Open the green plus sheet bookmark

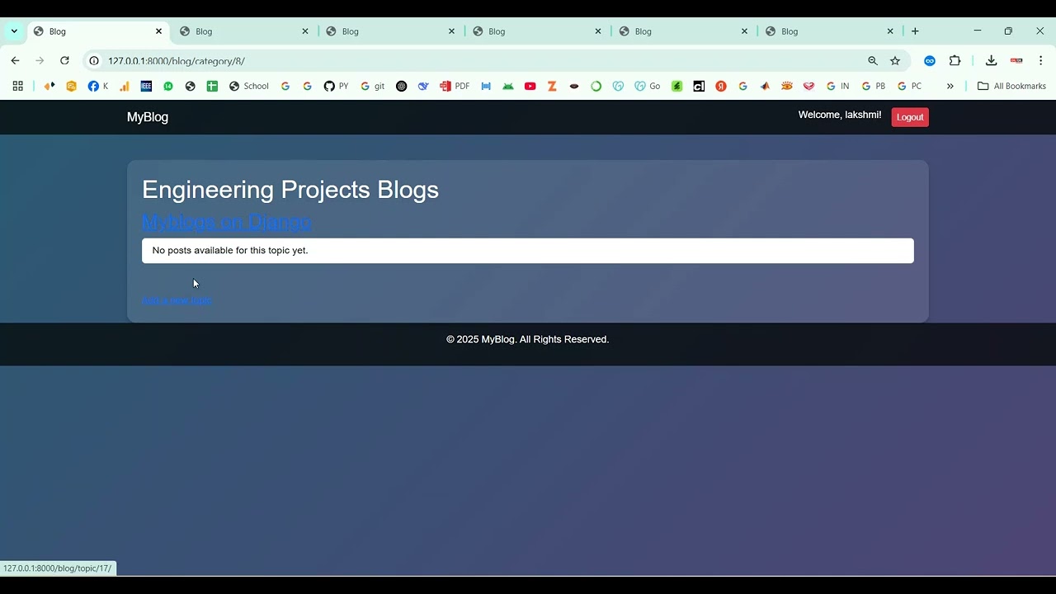[x=212, y=86]
